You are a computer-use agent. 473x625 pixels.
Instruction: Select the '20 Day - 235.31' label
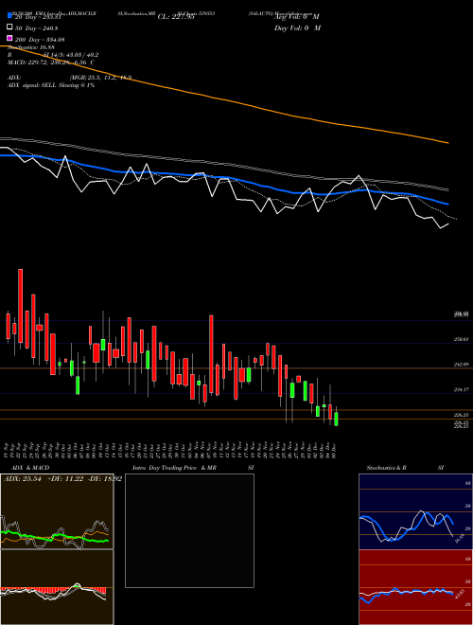38,17
